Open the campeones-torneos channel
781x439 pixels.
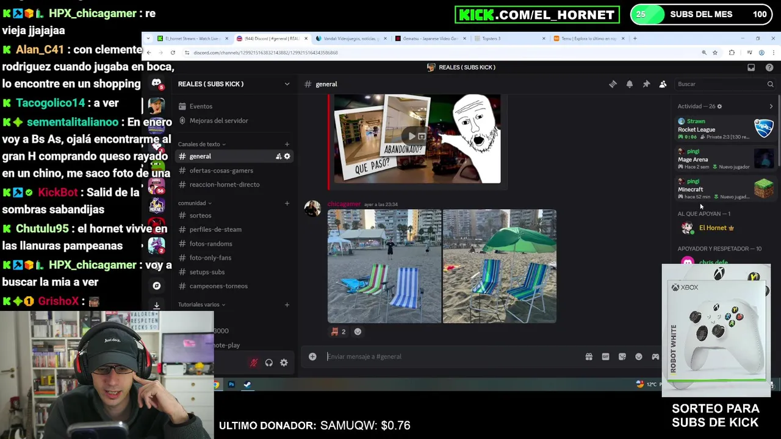pos(234,286)
